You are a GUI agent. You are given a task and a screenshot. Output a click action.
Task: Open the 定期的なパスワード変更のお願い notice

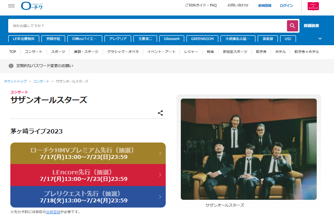pyautogui.click(x=45, y=66)
